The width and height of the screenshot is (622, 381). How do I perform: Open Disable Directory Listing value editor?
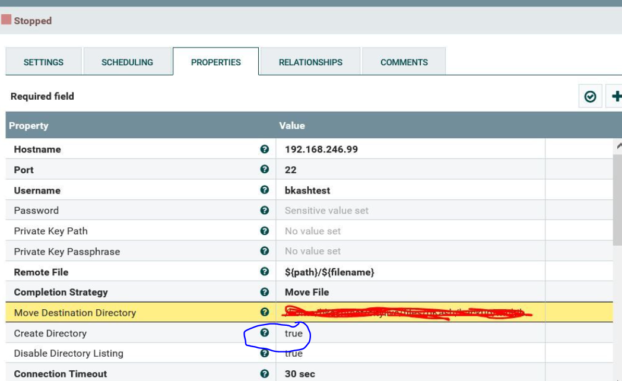tap(356, 353)
